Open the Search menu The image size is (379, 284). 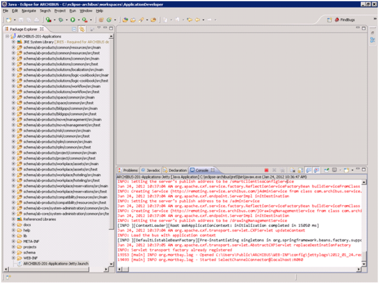click(x=45, y=11)
